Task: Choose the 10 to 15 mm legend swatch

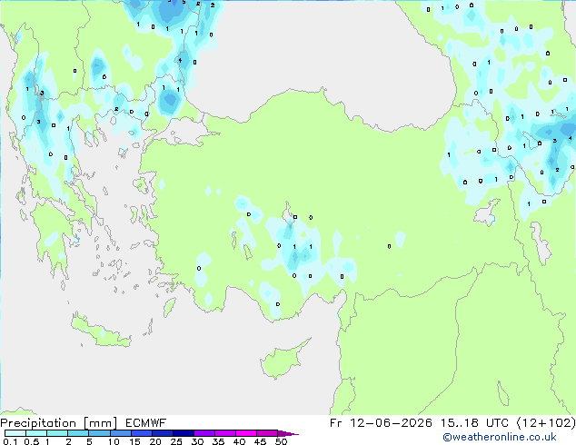Action: (121, 433)
